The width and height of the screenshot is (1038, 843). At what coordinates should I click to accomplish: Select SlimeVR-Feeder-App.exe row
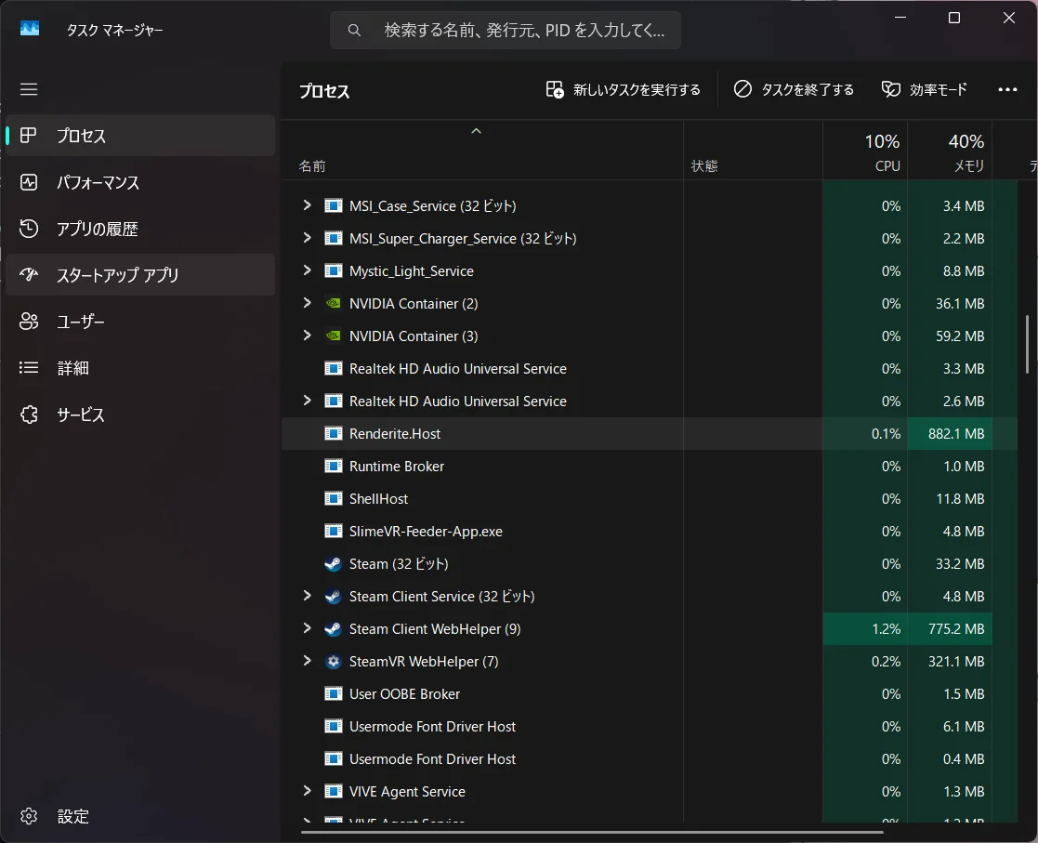coord(650,531)
